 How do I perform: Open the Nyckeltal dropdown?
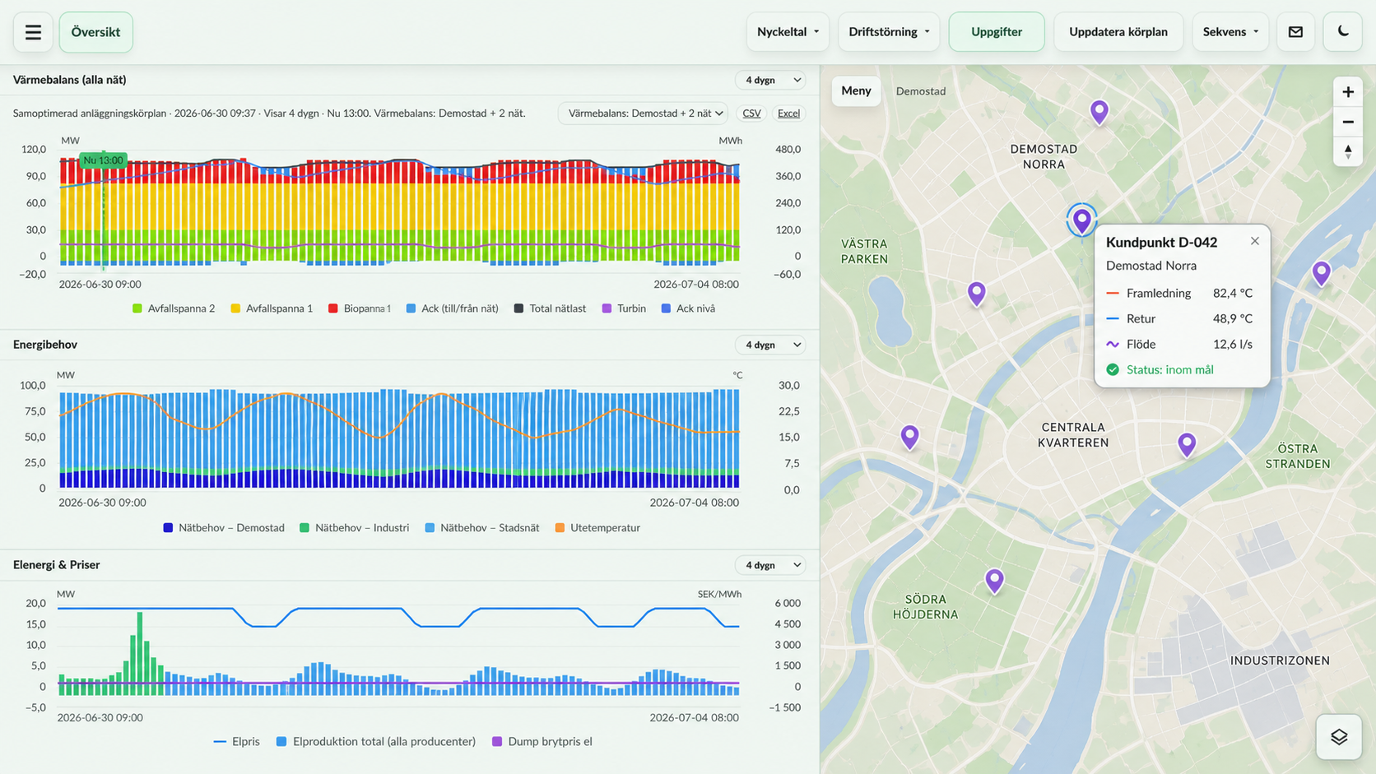(x=788, y=32)
